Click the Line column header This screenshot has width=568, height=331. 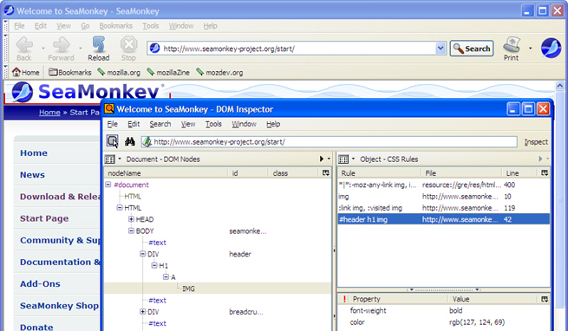click(520, 172)
